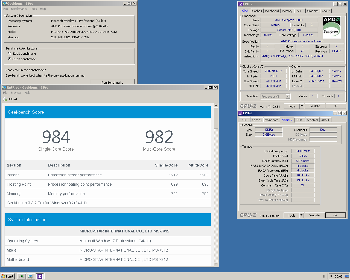The height and width of the screenshot is (280, 350).
Task: Click Tools button in lower CPU-Z Memory window
Action: click(291, 215)
